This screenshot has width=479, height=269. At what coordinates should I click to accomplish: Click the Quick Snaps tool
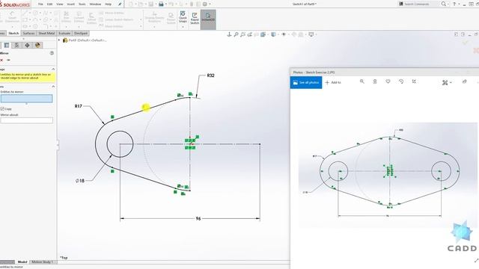[183, 16]
